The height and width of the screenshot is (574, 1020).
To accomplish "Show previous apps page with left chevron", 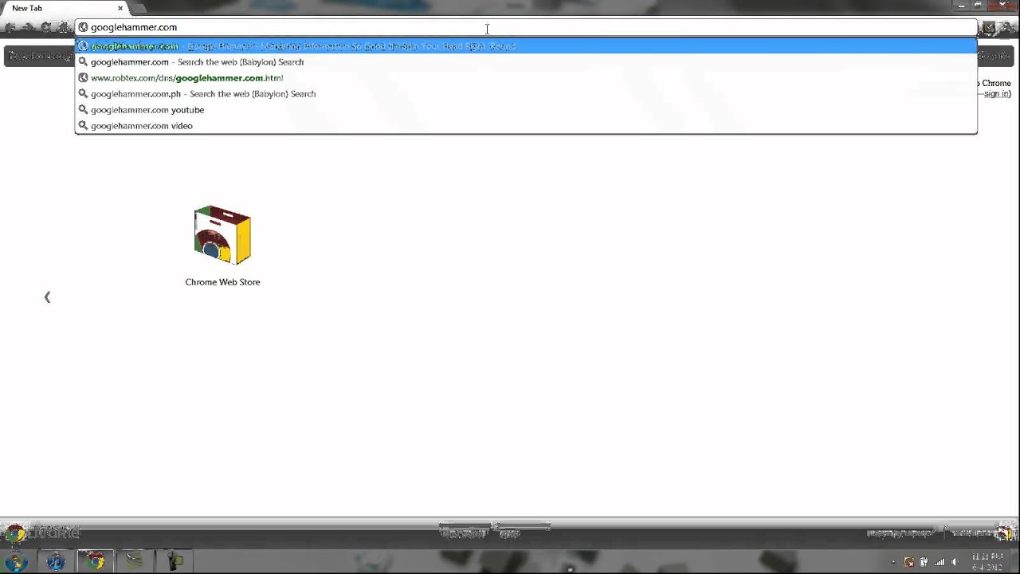I will coord(47,297).
